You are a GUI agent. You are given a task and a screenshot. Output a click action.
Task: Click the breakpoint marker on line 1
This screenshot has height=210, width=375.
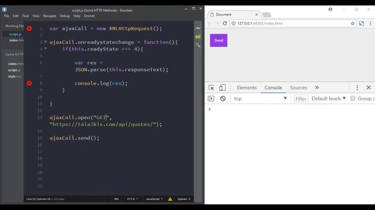pyautogui.click(x=29, y=29)
